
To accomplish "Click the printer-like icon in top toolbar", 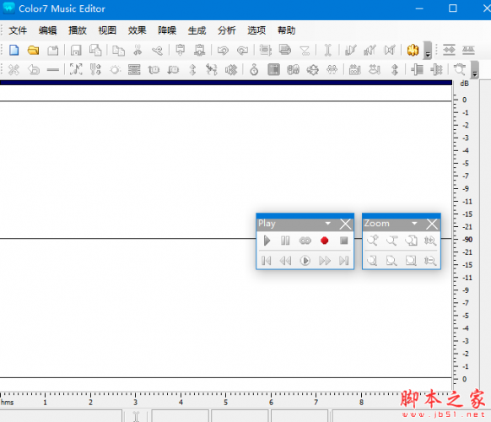I will click(x=285, y=50).
